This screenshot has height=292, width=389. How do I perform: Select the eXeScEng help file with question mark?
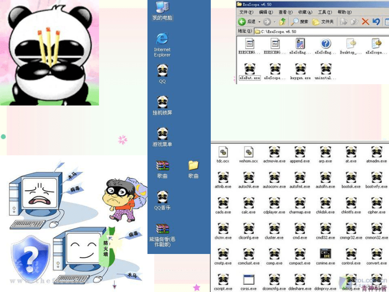tap(326, 46)
